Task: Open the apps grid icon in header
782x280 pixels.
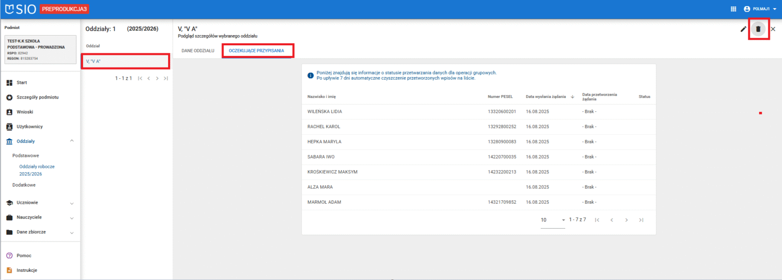Action: click(733, 9)
